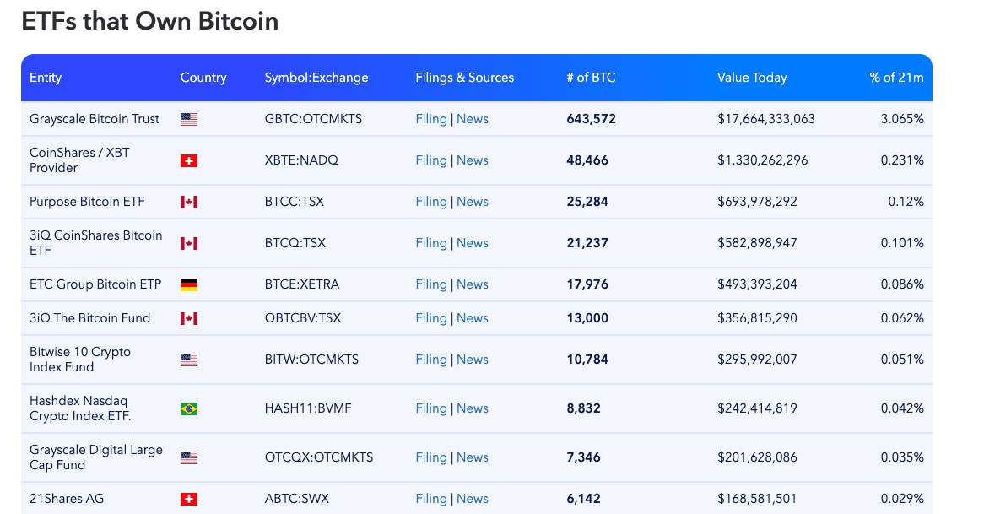This screenshot has width=984, height=514.
Task: Open the Filing link for CoinShares / XBT Provider
Action: tap(431, 160)
